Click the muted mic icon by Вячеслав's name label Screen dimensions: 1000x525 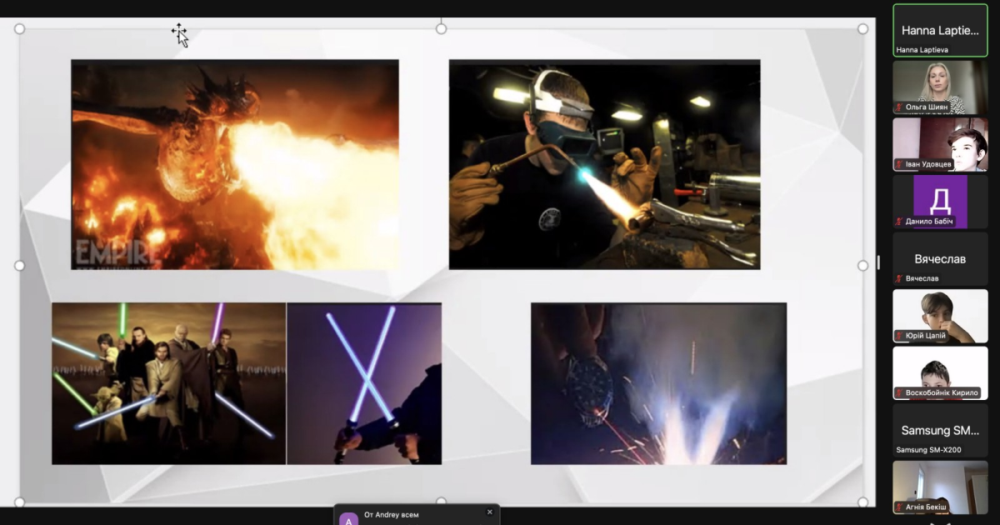[x=900, y=278]
